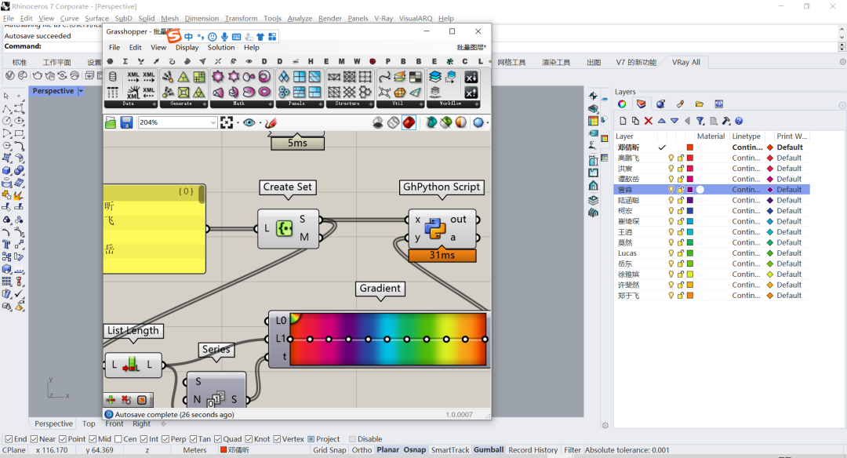Screen dimensions: 847x458
Task: Toggle the Near osnap checkbox
Action: click(x=34, y=439)
